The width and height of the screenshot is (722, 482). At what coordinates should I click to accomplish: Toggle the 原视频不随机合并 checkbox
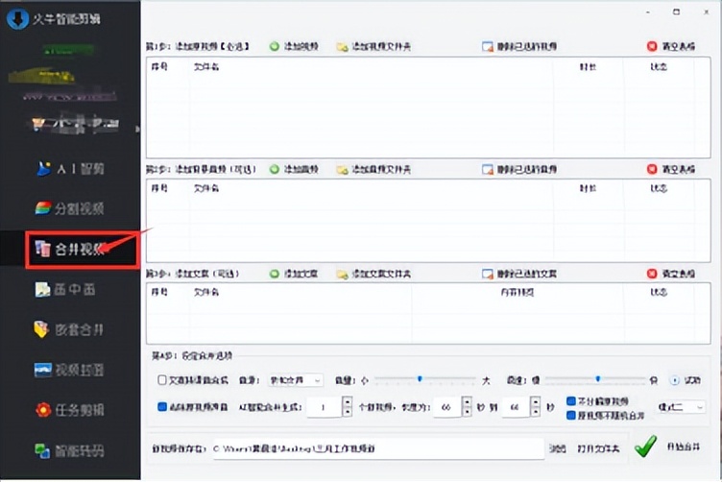coord(571,415)
